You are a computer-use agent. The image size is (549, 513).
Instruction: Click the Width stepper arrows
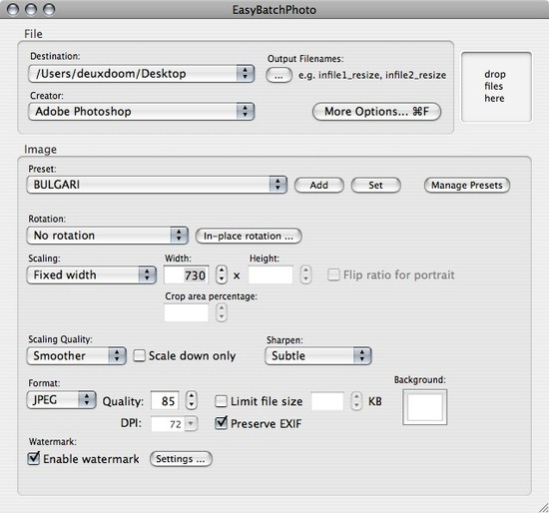coord(222,274)
